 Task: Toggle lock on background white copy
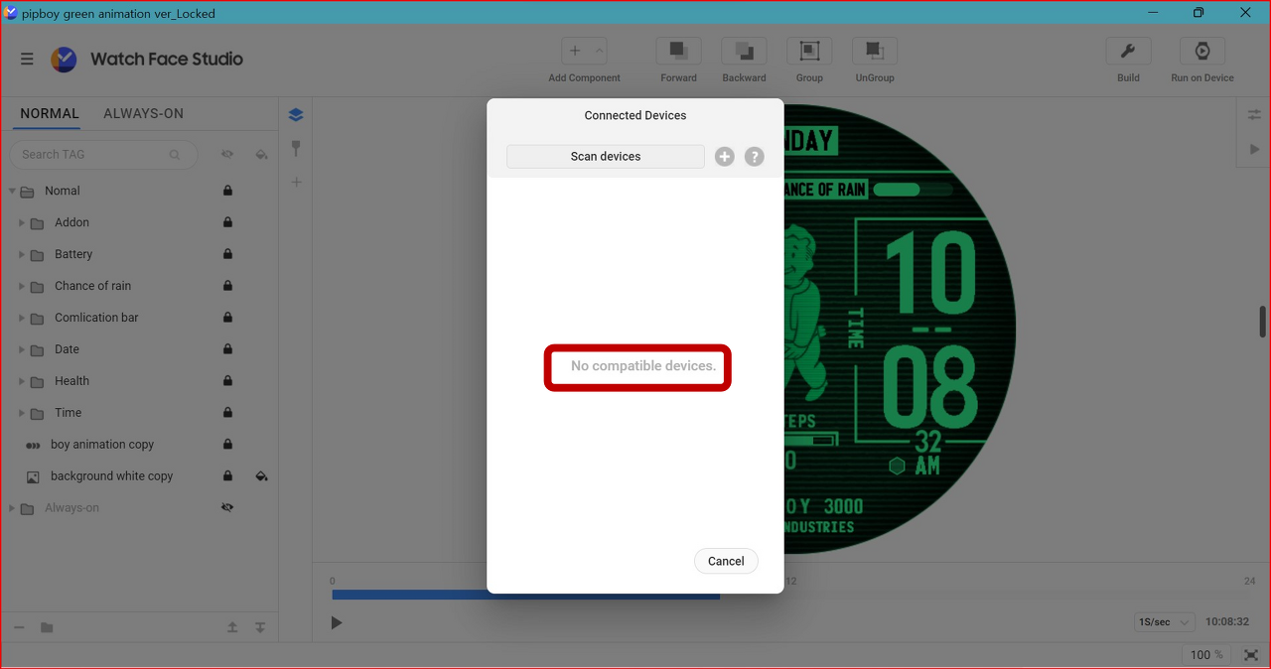[227, 476]
